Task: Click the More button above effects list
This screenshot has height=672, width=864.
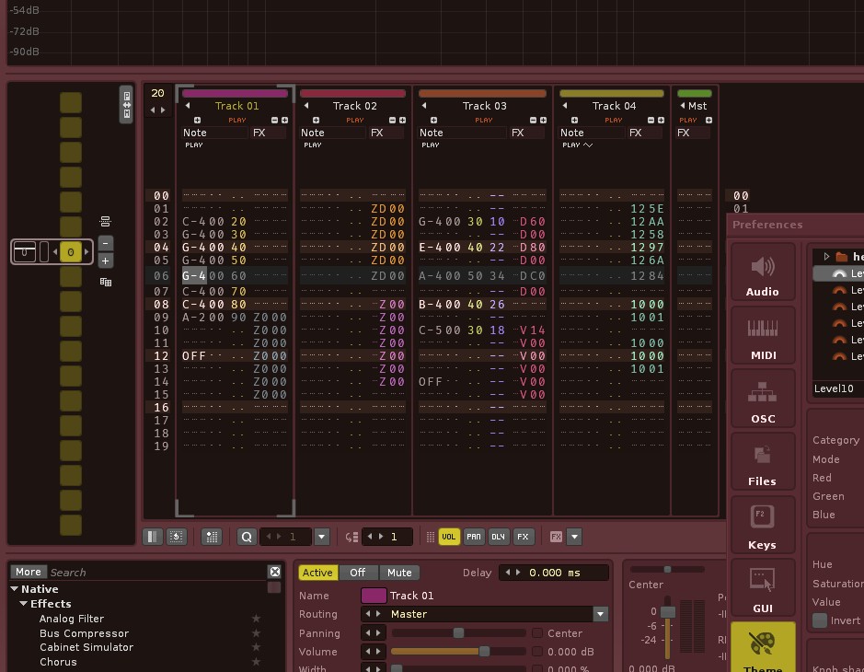Action: tap(29, 572)
